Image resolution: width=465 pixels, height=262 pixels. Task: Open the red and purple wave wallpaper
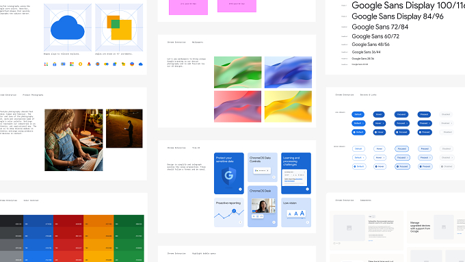click(238, 107)
